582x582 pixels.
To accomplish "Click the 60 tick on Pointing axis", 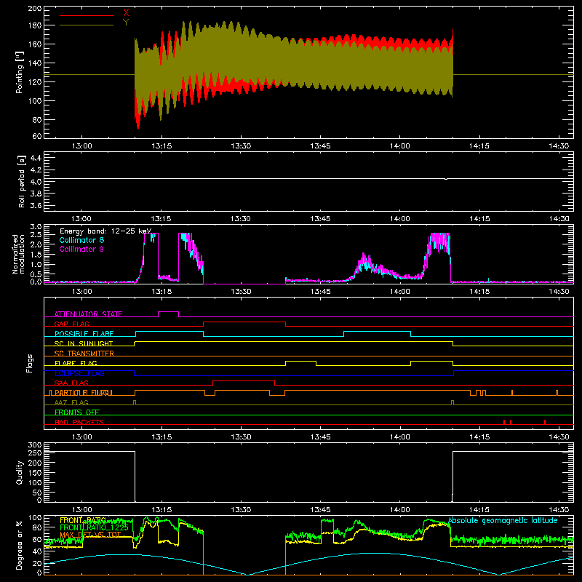I will coord(37,136).
